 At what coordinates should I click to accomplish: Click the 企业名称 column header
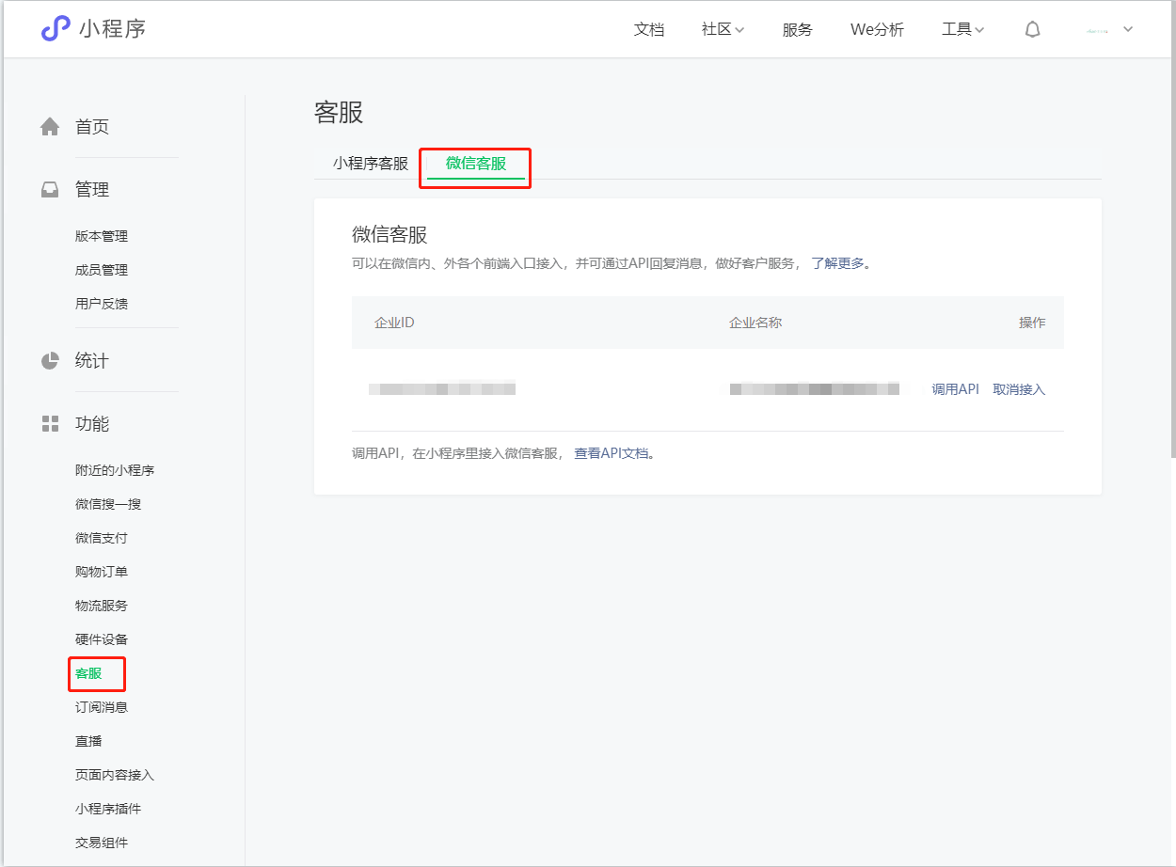(755, 323)
